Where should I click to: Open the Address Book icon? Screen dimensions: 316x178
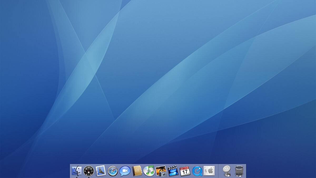(137, 171)
